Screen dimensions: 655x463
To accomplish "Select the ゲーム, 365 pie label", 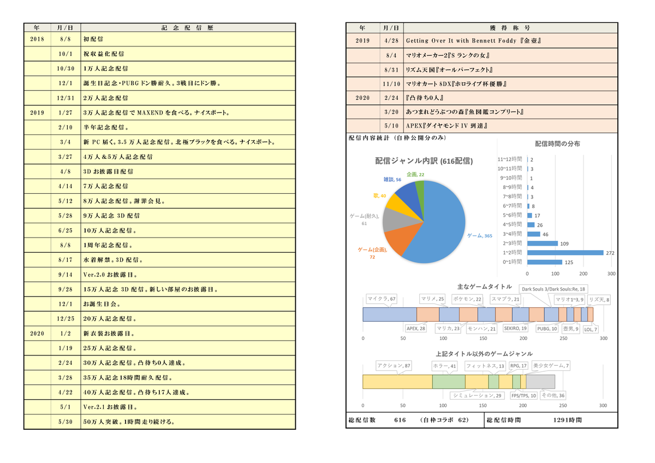I will point(480,236).
